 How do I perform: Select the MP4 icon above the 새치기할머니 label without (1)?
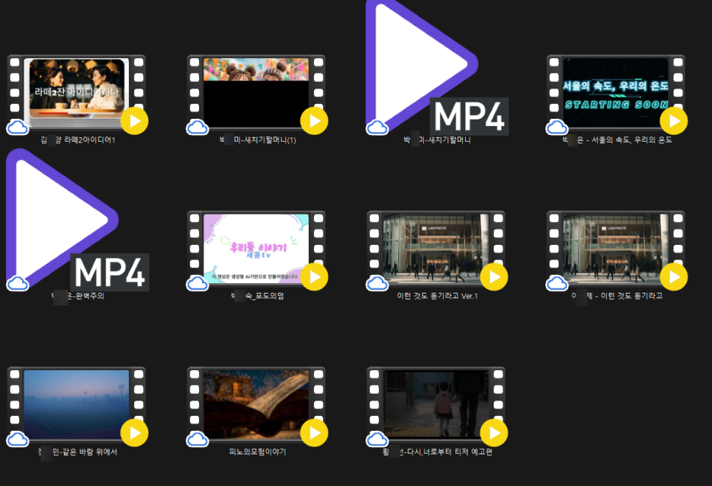436,67
